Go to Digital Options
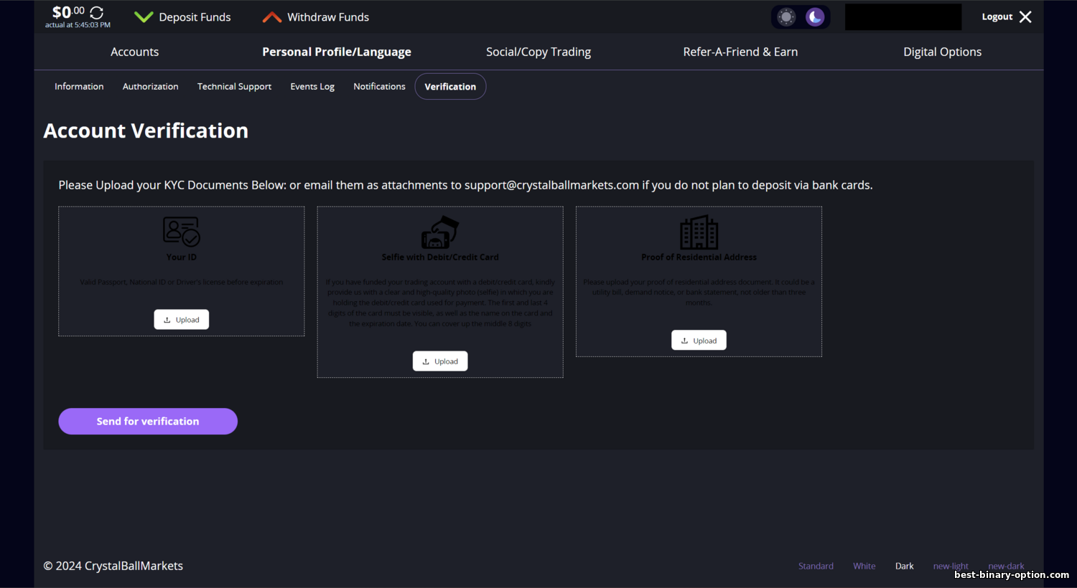 tap(942, 52)
